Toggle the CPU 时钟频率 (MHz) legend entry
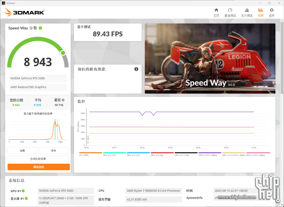Viewport: 284px width, 207px height. pyautogui.click(x=210, y=154)
